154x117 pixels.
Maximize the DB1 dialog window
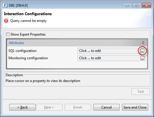pyautogui.click(x=137, y=6)
